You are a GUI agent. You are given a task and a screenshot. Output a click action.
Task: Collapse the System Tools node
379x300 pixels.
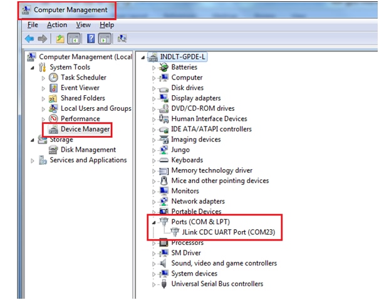coord(33,68)
